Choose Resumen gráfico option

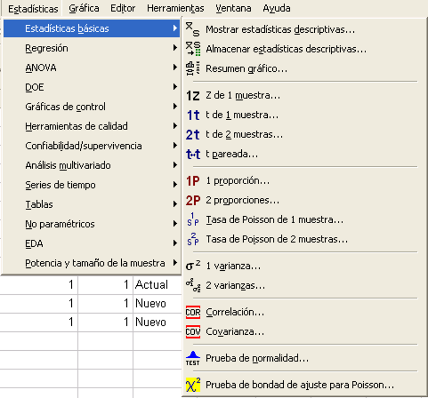[246, 69]
